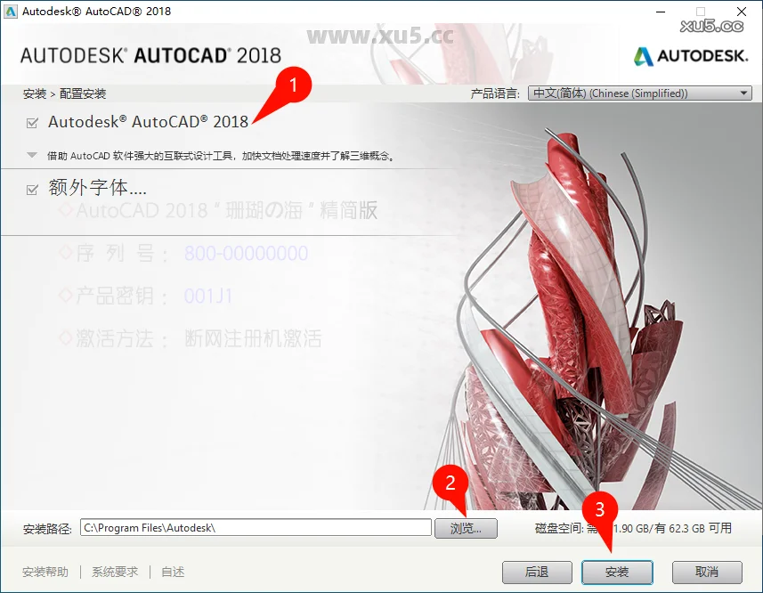The image size is (763, 593).
Task: Open the 安装帮助 link
Action: tap(45, 572)
